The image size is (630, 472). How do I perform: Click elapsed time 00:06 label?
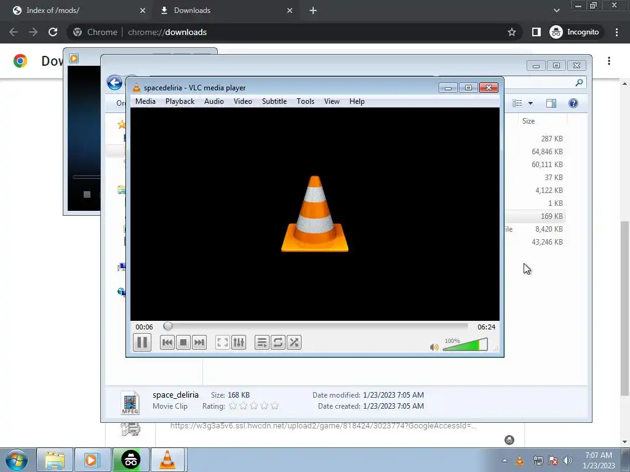pyautogui.click(x=144, y=327)
